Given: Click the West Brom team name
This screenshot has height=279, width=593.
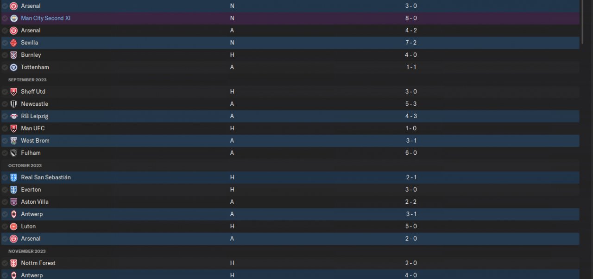Looking at the screenshot, I should coord(35,141).
